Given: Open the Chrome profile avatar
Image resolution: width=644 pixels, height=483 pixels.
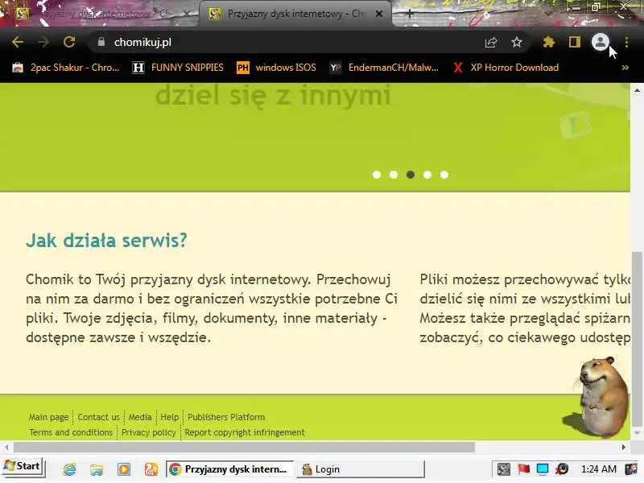Looking at the screenshot, I should pos(600,42).
